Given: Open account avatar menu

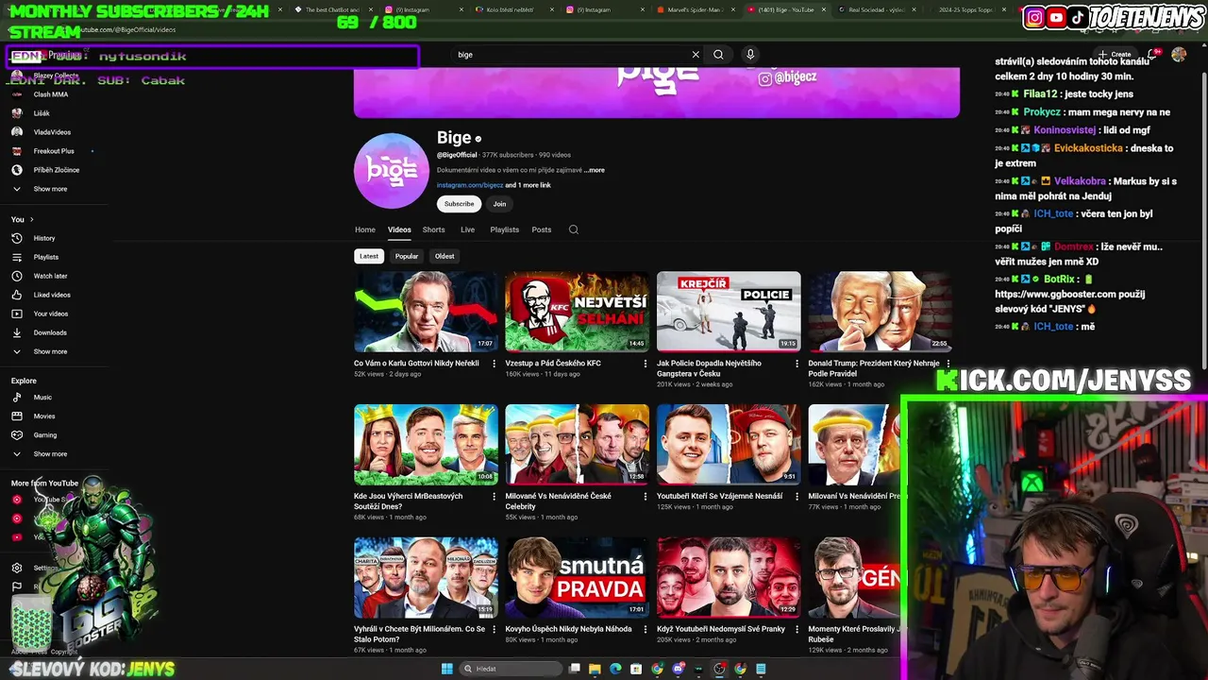Looking at the screenshot, I should tap(1179, 54).
